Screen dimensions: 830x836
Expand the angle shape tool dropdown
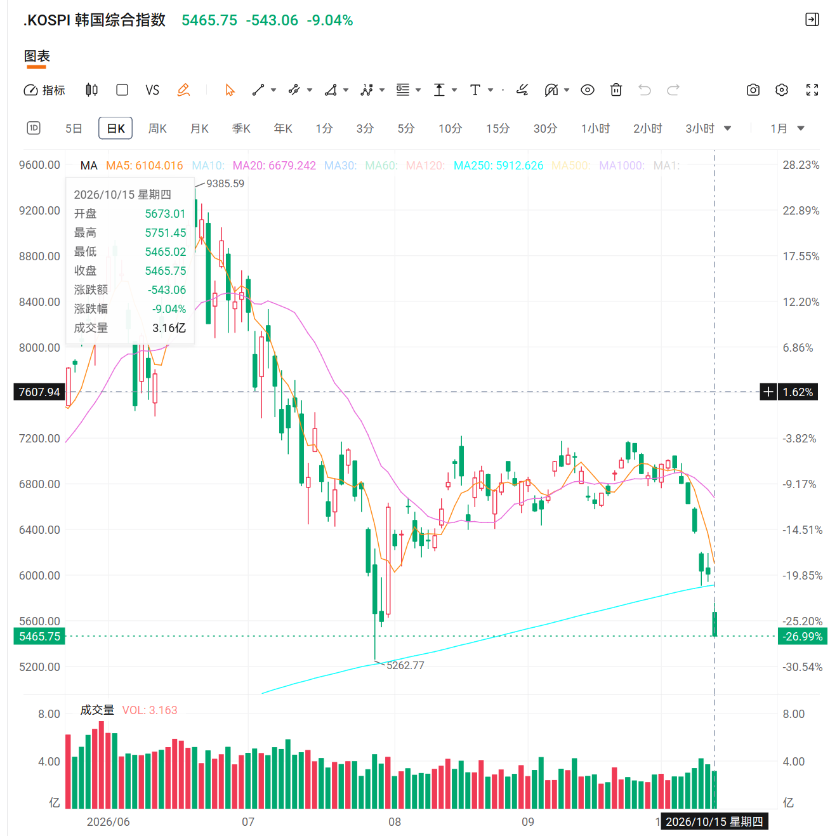click(346, 90)
